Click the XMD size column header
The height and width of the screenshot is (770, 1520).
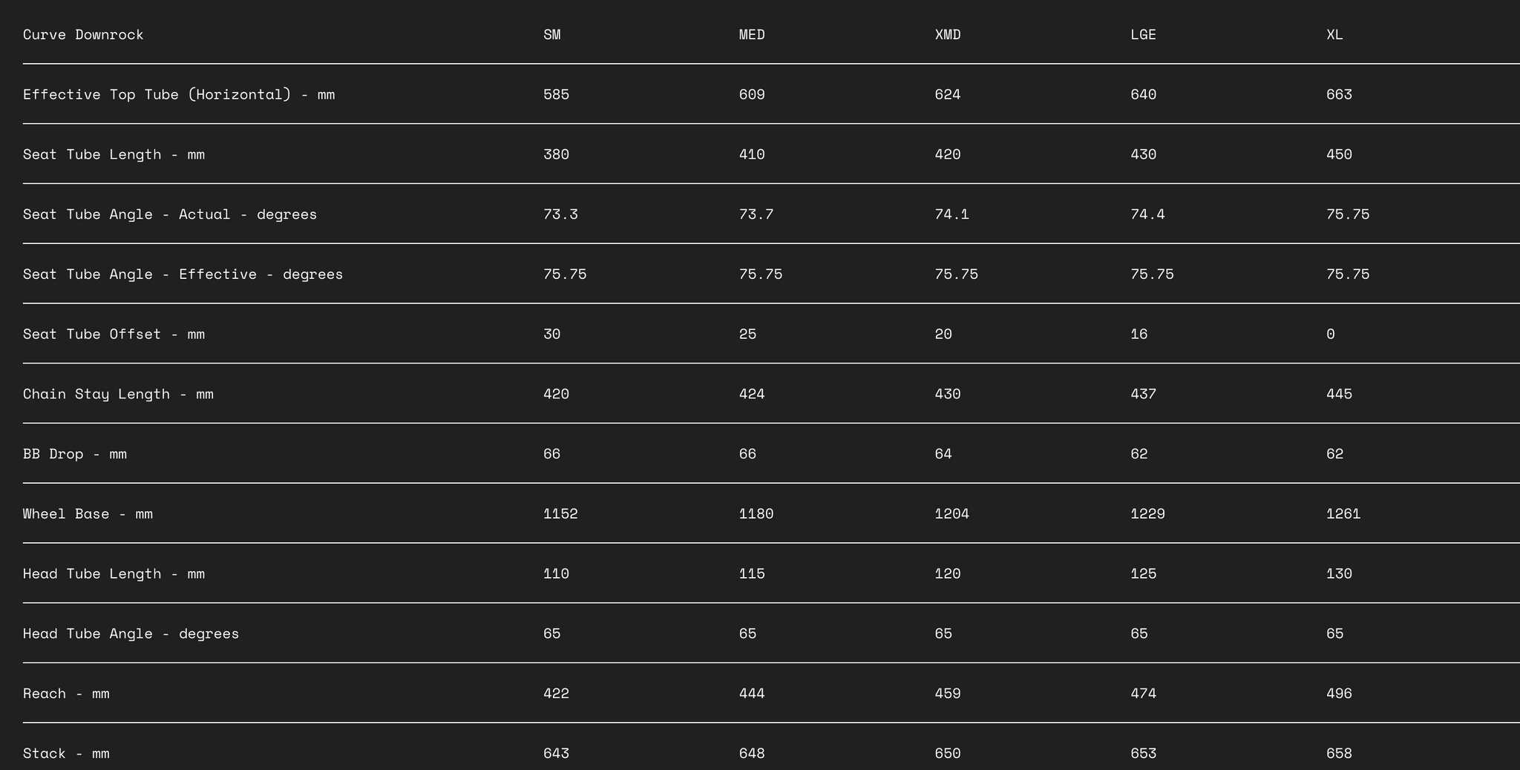(x=948, y=35)
